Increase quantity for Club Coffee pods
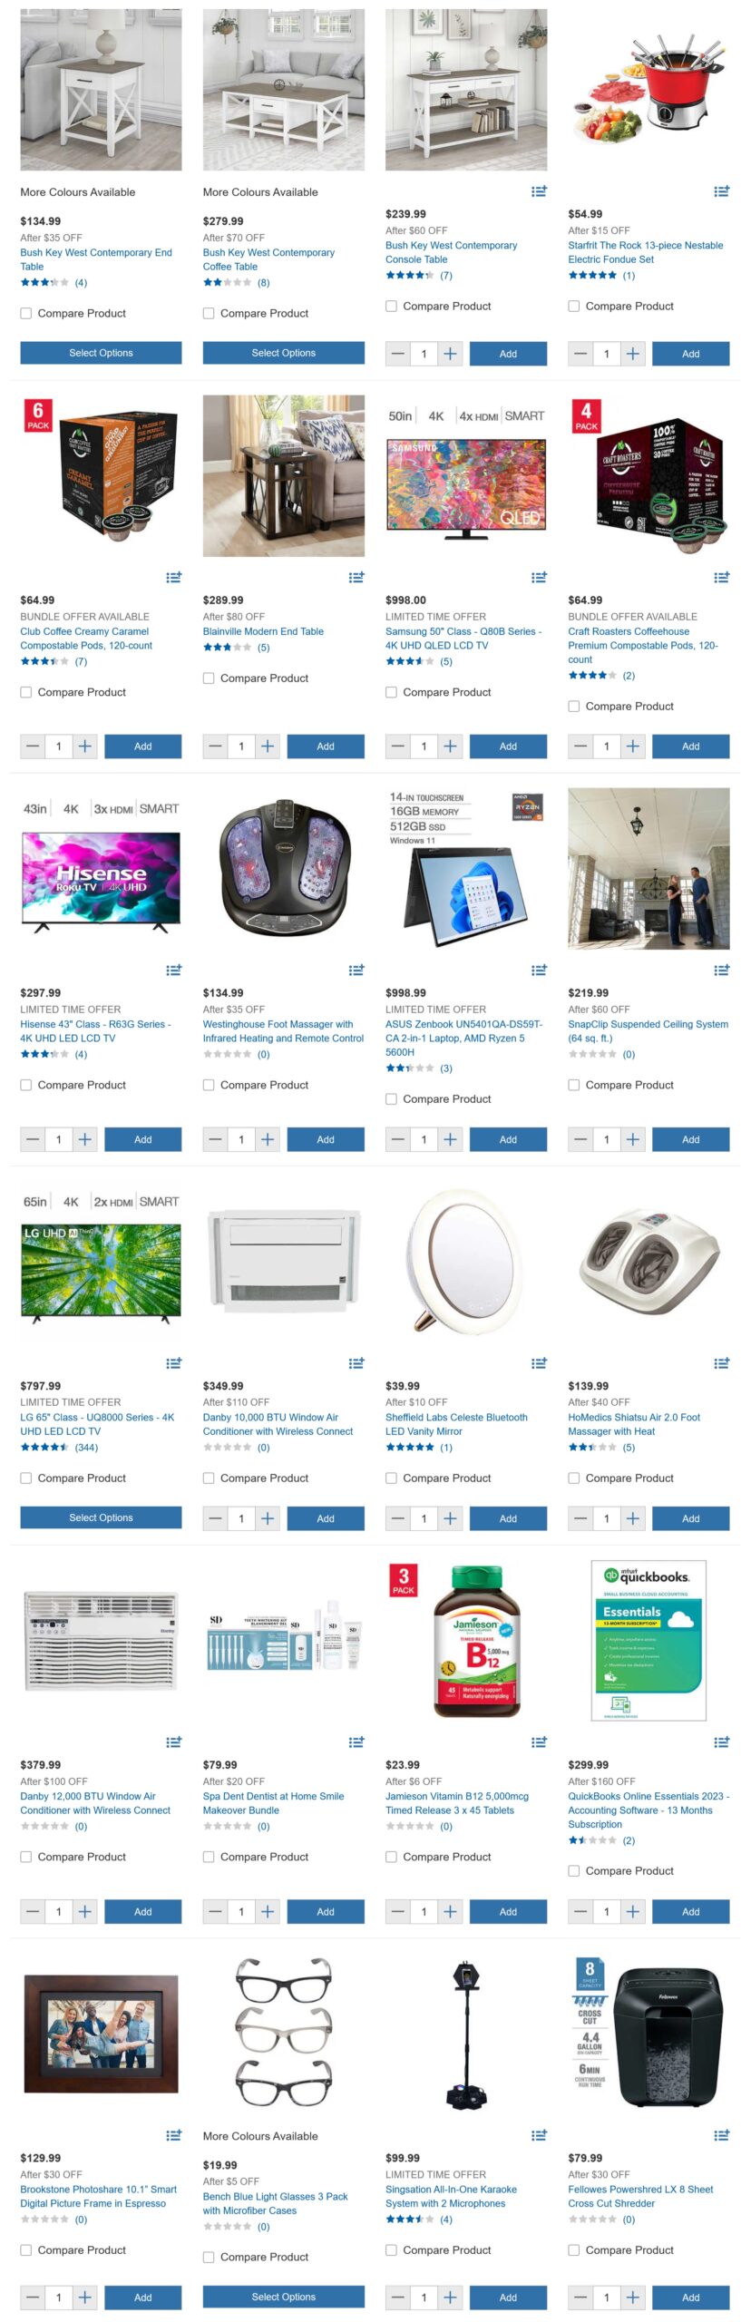Screen dimensions: 741x2322 pyautogui.click(x=85, y=746)
